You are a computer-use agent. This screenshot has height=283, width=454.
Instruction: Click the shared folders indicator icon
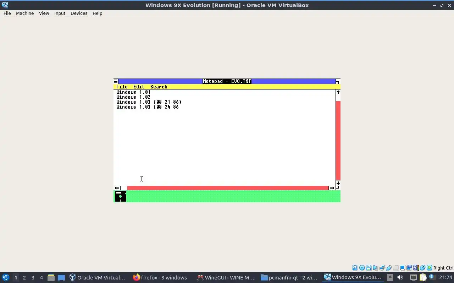(x=395, y=268)
